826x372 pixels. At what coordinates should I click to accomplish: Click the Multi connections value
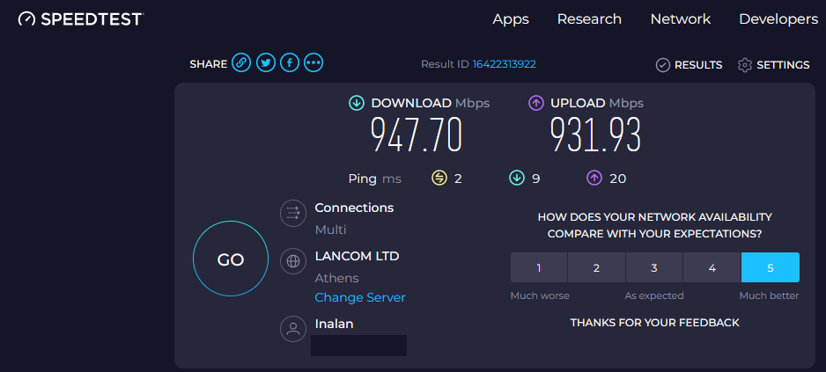pos(330,230)
